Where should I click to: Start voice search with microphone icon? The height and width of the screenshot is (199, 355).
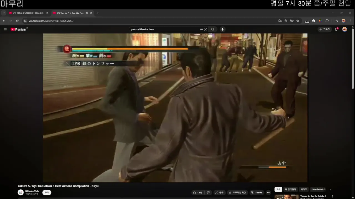click(222, 29)
